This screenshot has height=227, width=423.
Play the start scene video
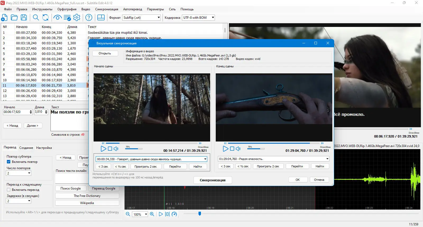click(103, 149)
